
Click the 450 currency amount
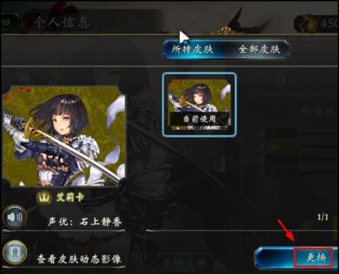click(x=330, y=23)
